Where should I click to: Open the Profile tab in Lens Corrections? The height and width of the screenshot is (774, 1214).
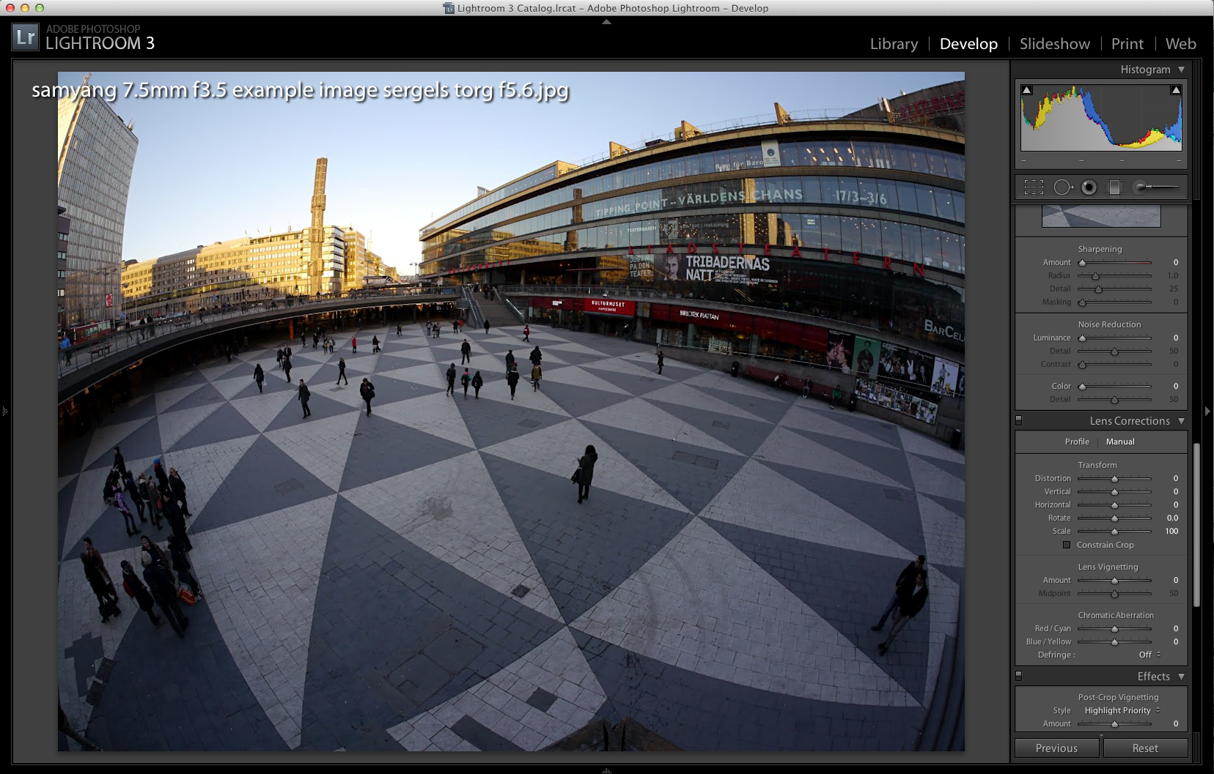click(x=1077, y=442)
